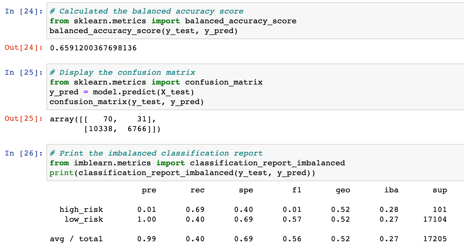Click the 'iba' column header in report
This screenshot has width=464, height=251.
pos(391,190)
